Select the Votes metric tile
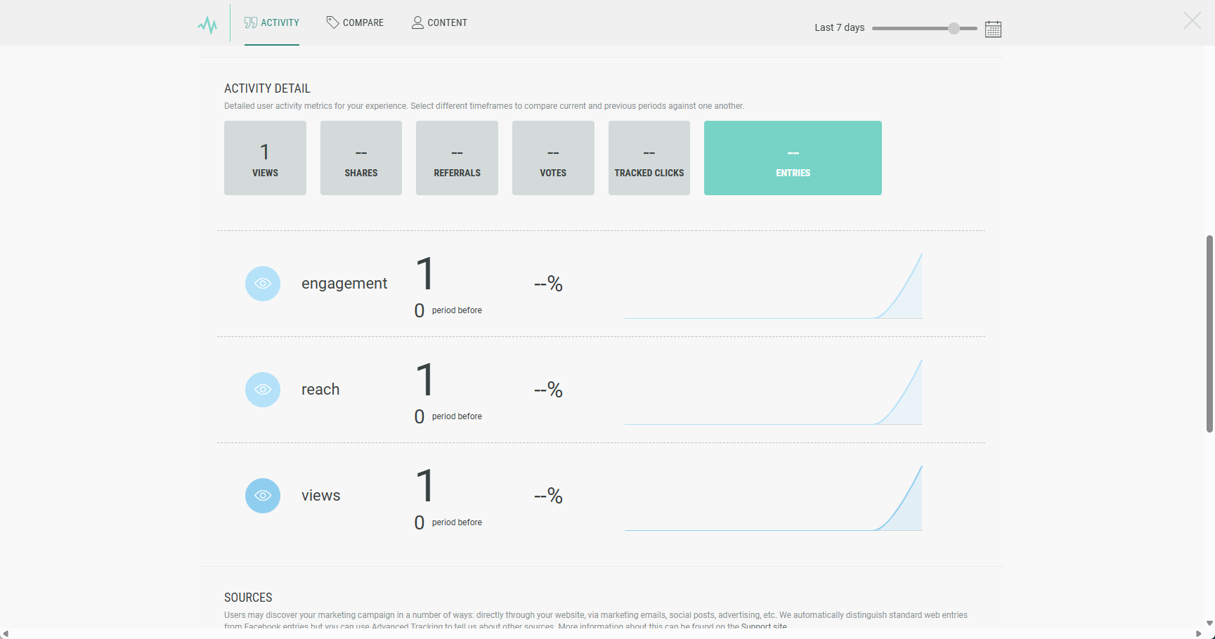The height and width of the screenshot is (639, 1215). point(553,158)
